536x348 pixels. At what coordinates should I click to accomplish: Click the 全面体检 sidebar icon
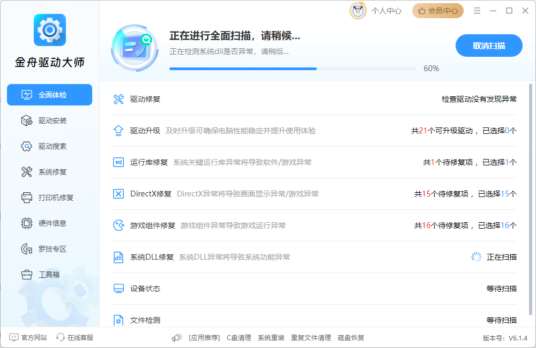click(x=27, y=95)
